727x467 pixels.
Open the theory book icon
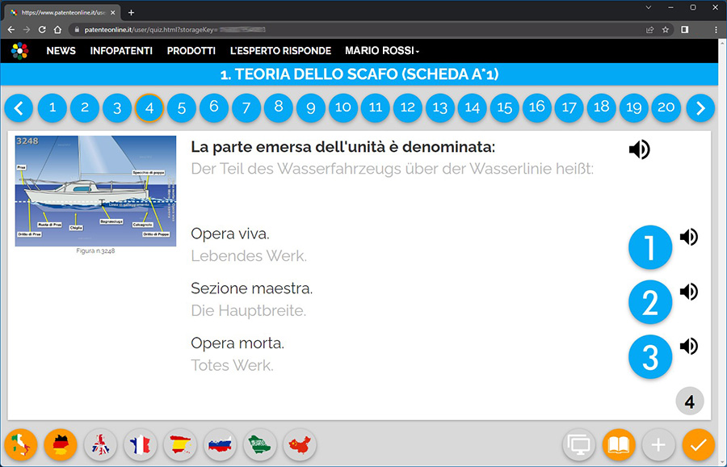pyautogui.click(x=619, y=444)
